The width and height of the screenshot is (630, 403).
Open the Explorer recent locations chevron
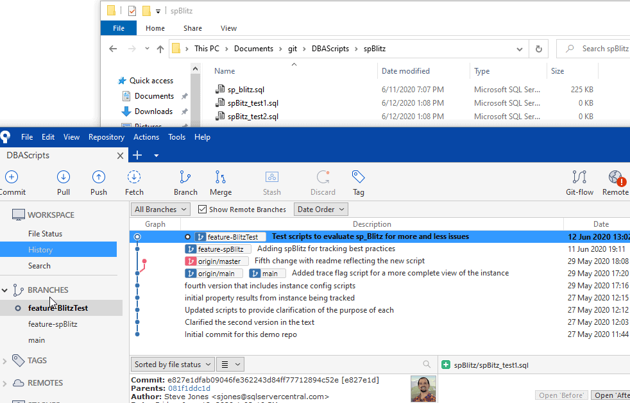147,49
